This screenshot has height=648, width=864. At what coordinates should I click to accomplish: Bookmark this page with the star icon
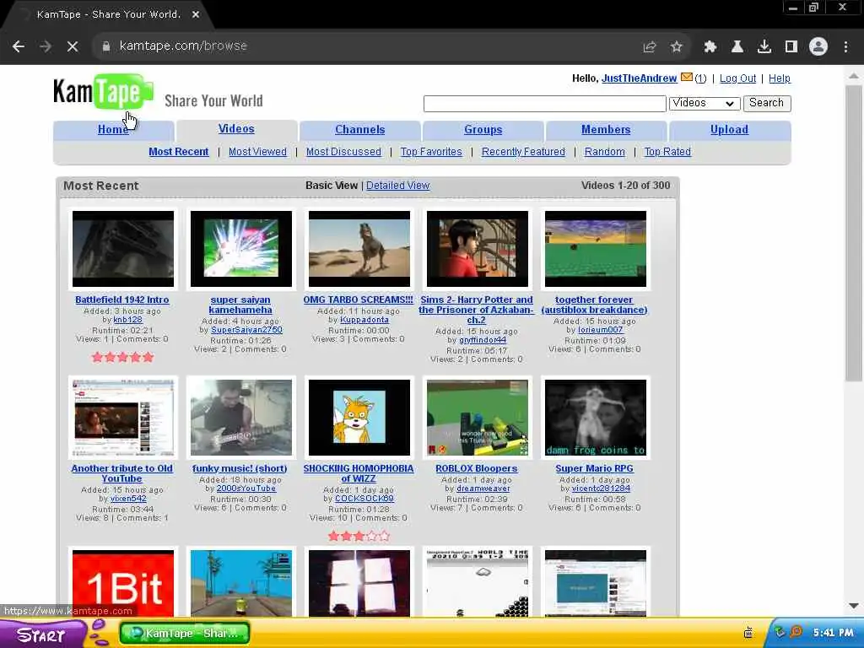tap(677, 47)
